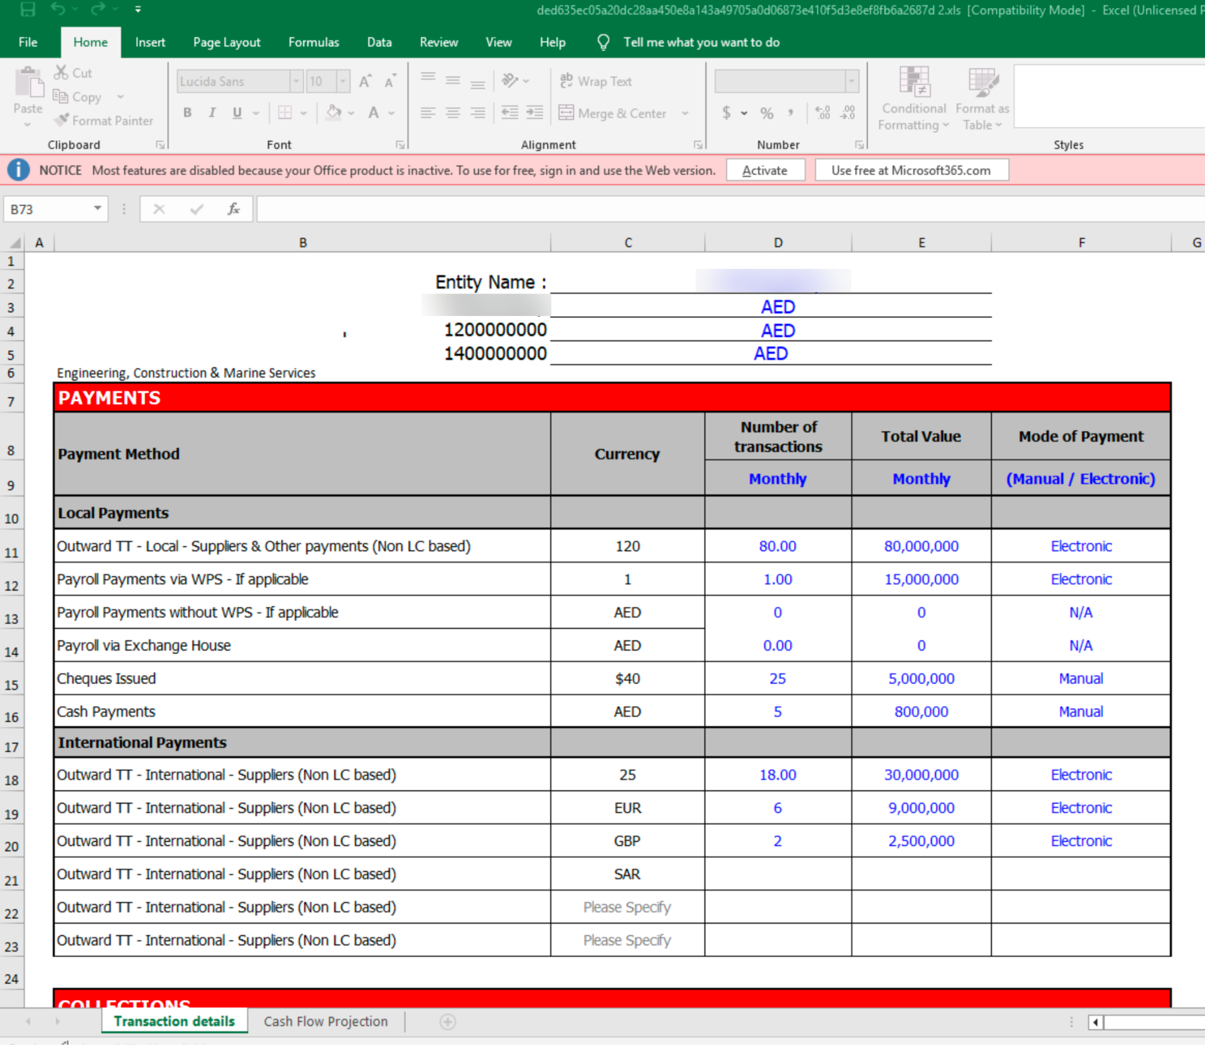
Task: Pick a font color from the Font Color swatch
Action: point(372,113)
